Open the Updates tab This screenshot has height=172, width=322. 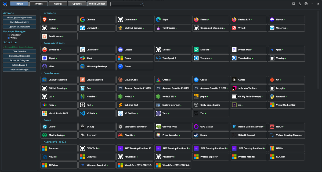tap(77, 4)
